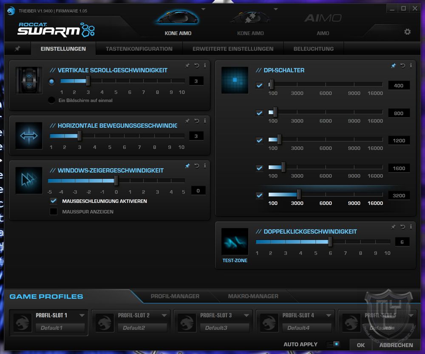Click the double-click speed slider handle

coord(330,241)
